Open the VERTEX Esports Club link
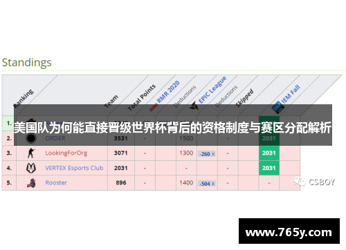The width and height of the screenshot is (346, 250). (74, 168)
